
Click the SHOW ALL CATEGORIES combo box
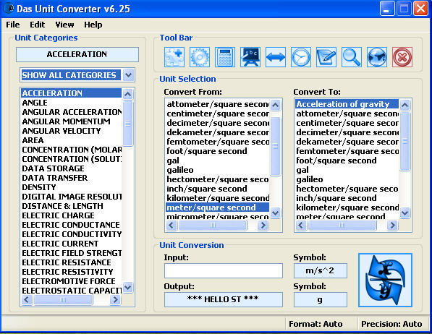tap(77, 75)
